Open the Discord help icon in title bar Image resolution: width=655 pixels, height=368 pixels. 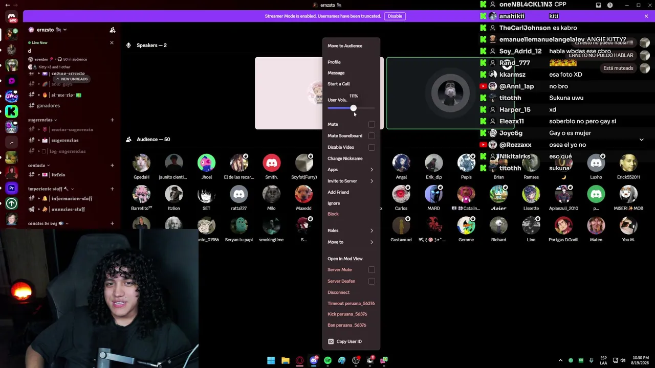click(x=610, y=5)
